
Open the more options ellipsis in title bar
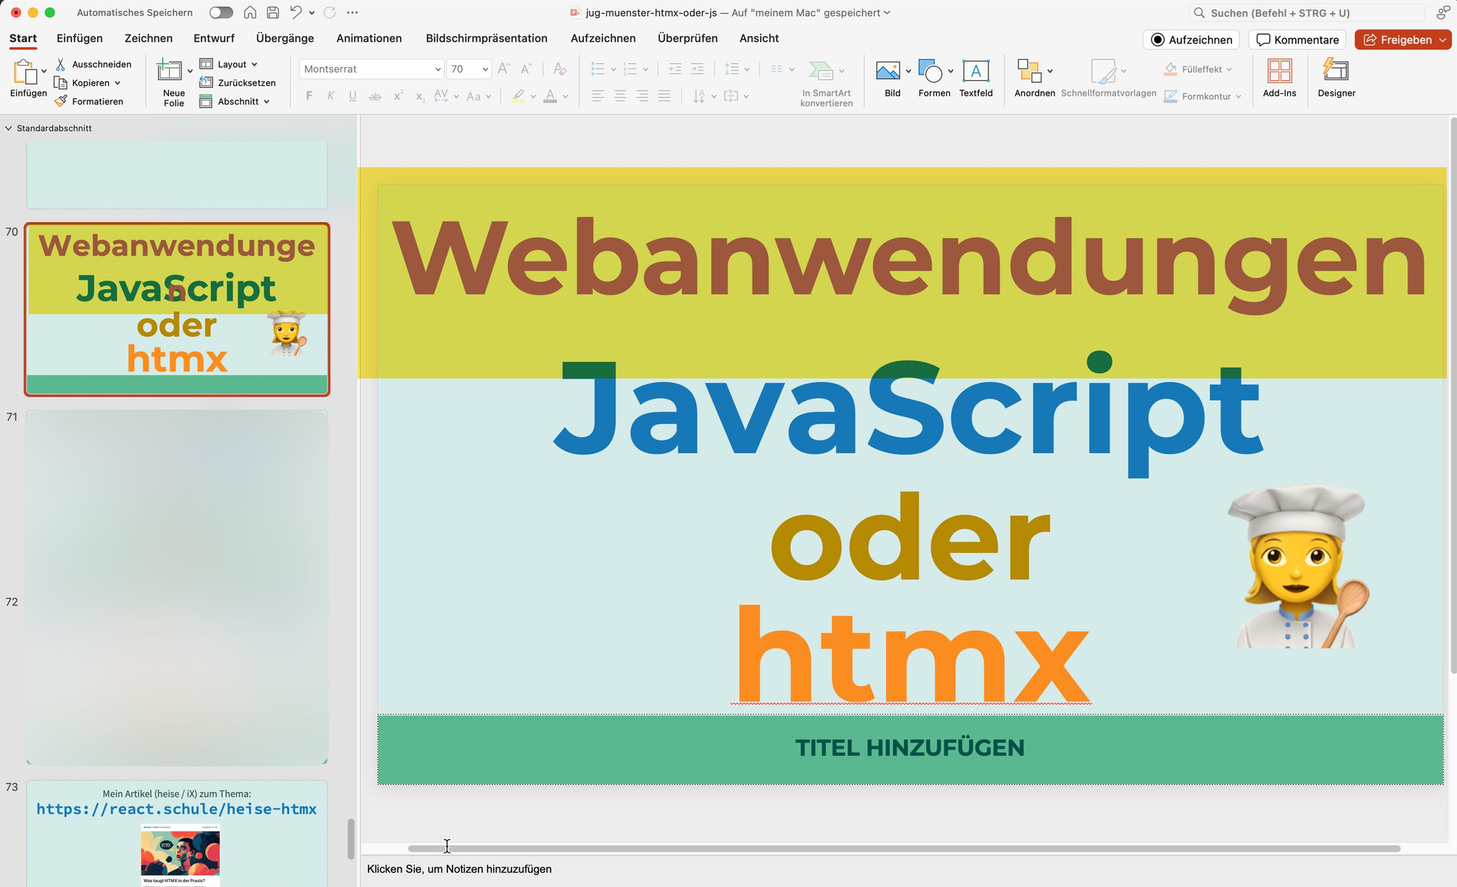click(x=353, y=12)
